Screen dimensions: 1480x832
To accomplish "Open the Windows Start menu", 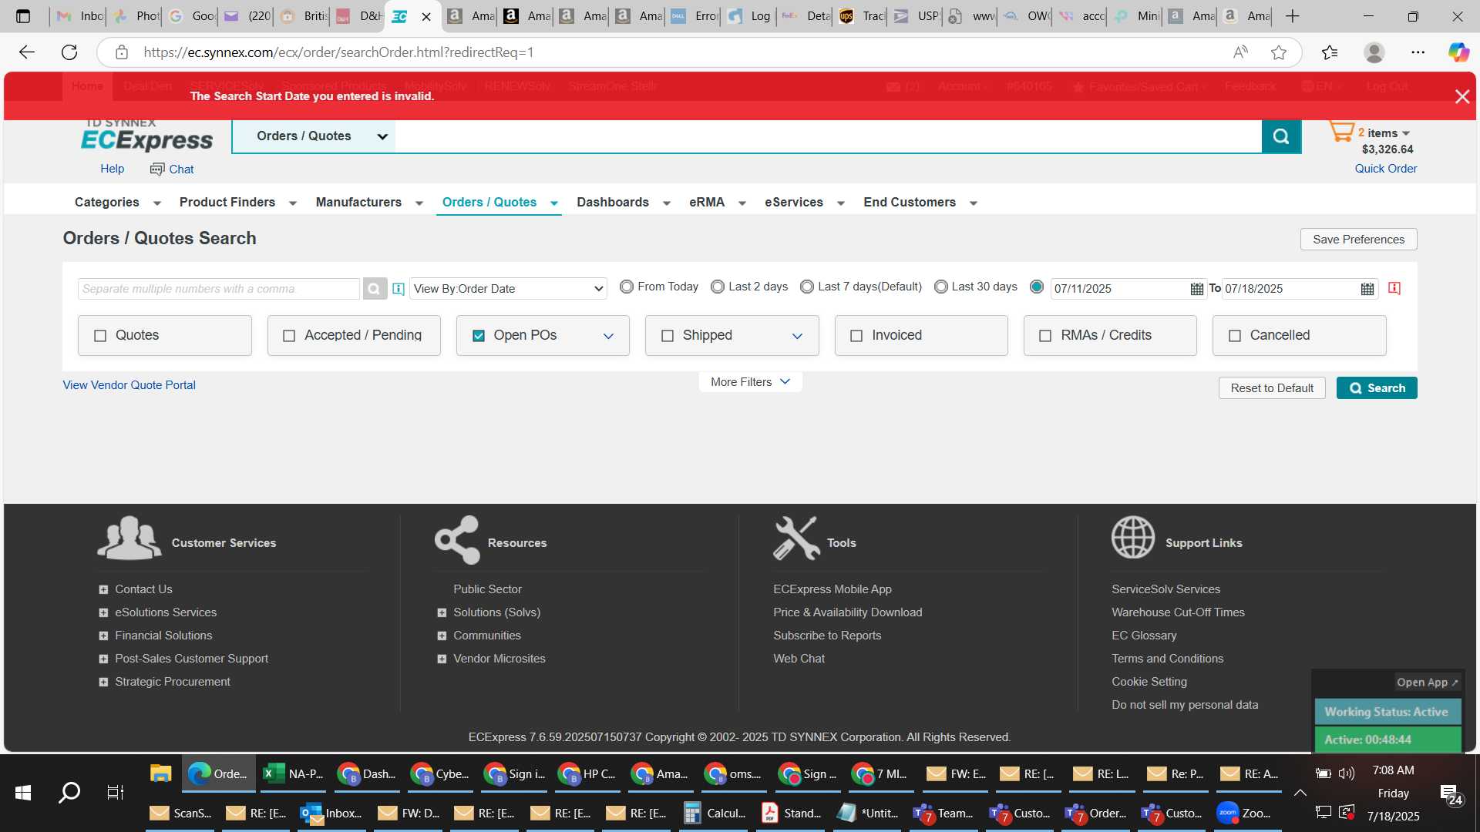I will 23,792.
